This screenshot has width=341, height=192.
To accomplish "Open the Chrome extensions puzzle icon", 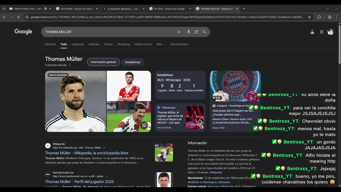I will (319, 17).
